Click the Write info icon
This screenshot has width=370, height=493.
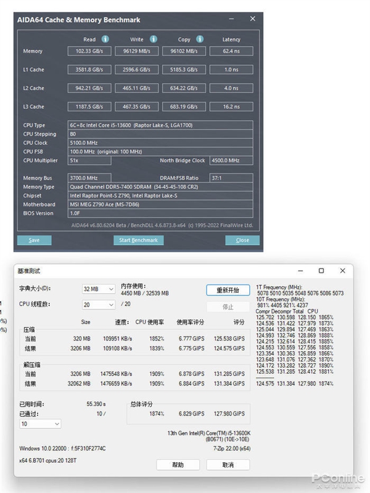[154, 39]
